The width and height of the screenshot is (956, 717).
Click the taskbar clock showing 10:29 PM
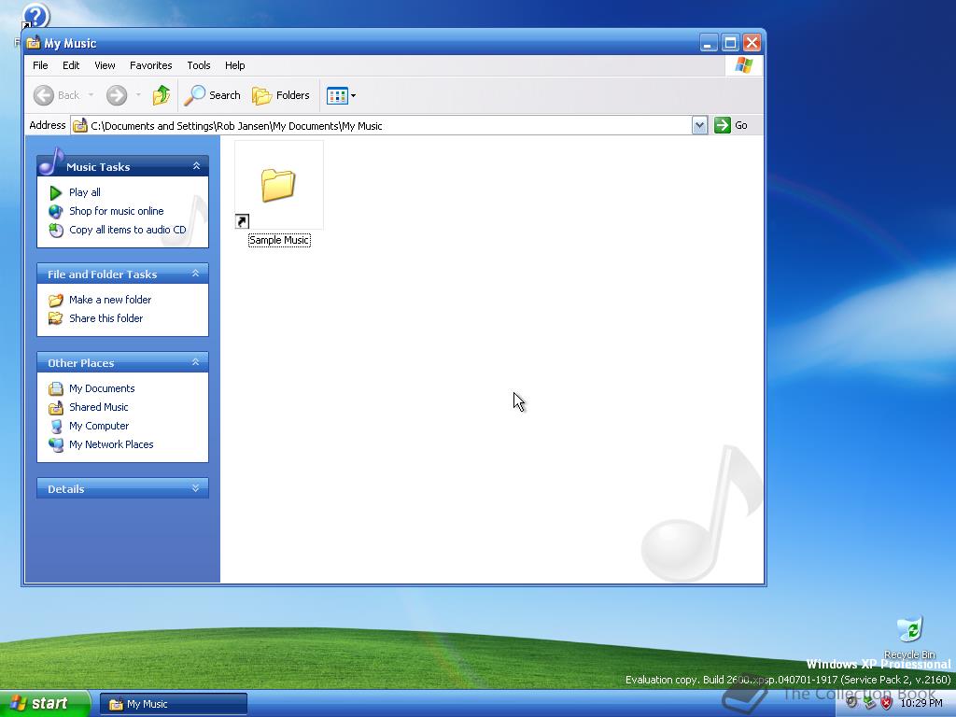[921, 703]
